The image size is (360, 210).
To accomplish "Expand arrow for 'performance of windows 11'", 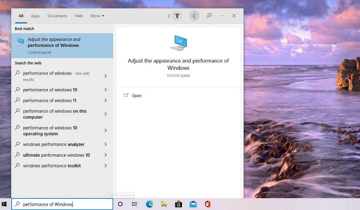I will [x=106, y=101].
